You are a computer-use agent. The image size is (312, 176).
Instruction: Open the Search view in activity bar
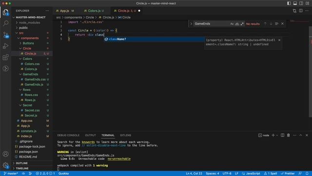[x=5, y=23]
